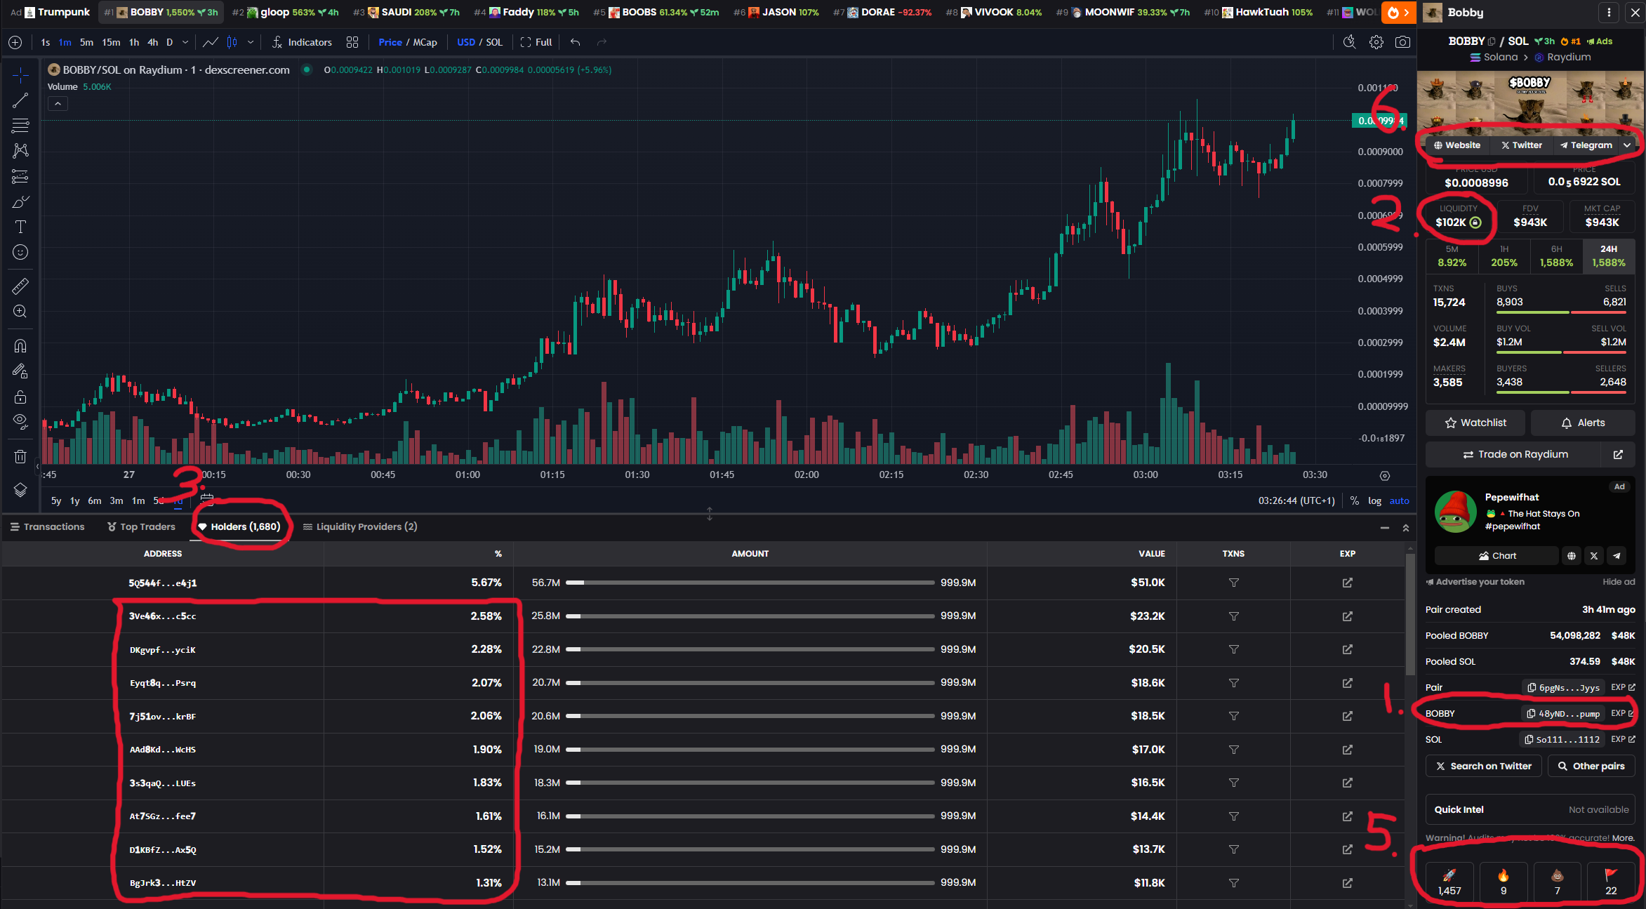Open the emoji sticker tool
The image size is (1646, 909).
tap(20, 252)
